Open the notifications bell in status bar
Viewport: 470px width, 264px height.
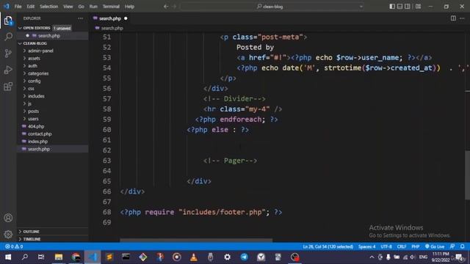(462, 246)
